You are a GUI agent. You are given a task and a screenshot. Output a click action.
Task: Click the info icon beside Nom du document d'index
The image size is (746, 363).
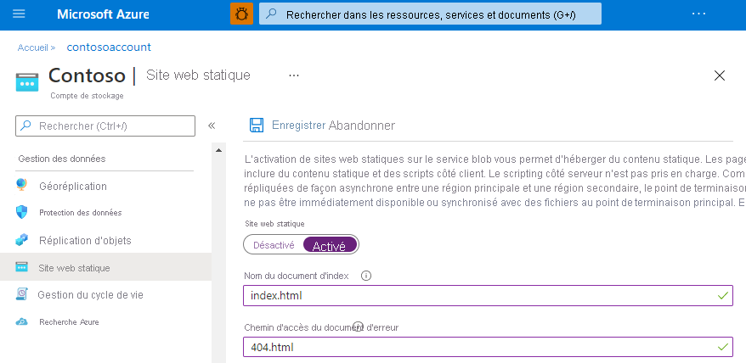pos(366,276)
